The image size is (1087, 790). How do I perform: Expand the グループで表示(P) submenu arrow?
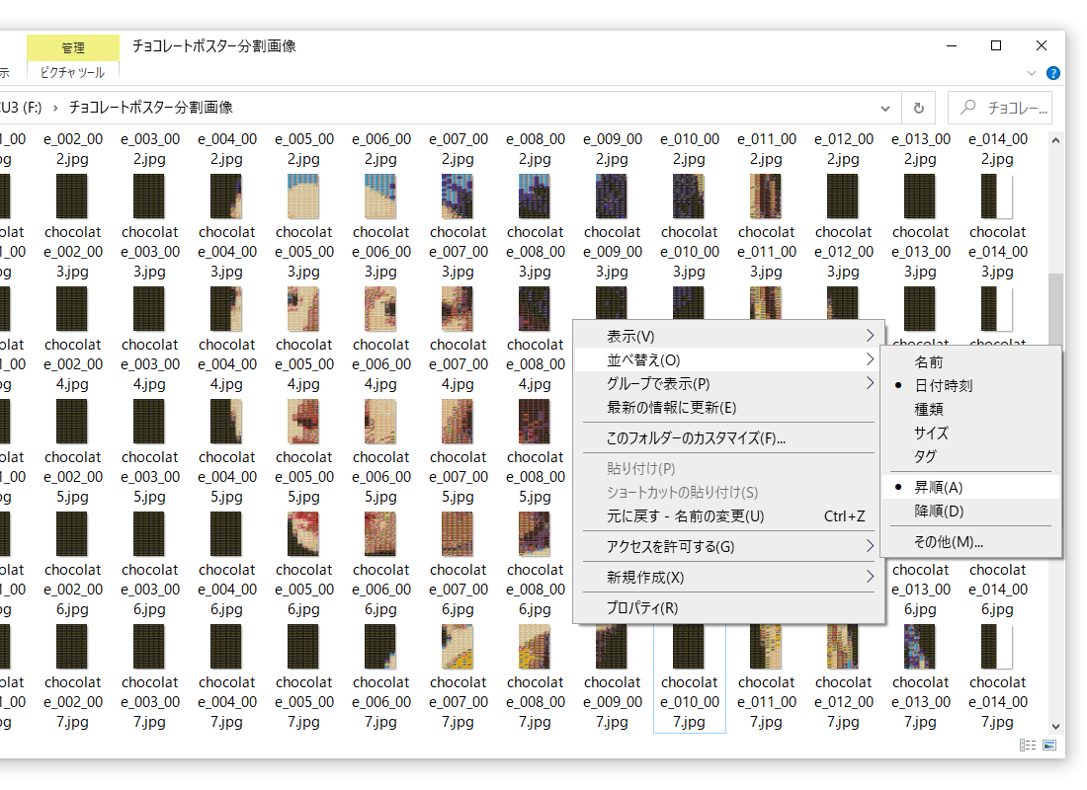coord(870,383)
